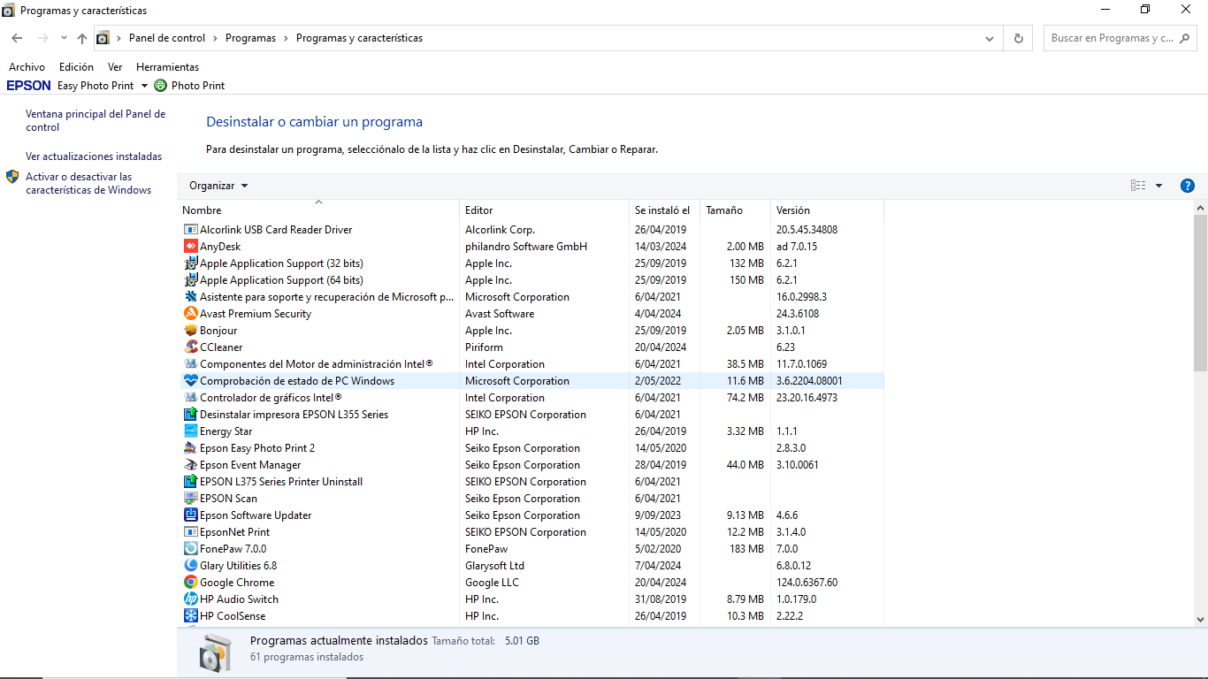Open Ver actualizaciones instaladas link

[x=94, y=156]
